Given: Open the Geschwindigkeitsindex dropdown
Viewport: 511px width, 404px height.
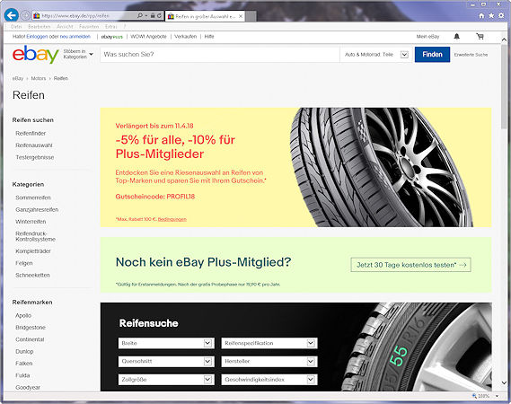Looking at the screenshot, I should pos(269,380).
